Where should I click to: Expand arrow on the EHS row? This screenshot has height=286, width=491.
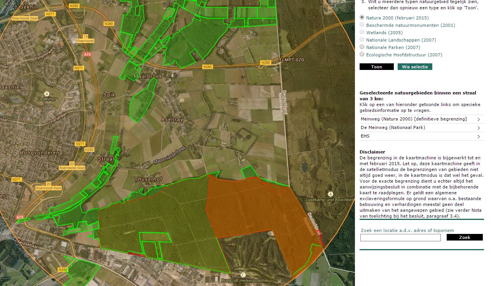click(x=479, y=136)
